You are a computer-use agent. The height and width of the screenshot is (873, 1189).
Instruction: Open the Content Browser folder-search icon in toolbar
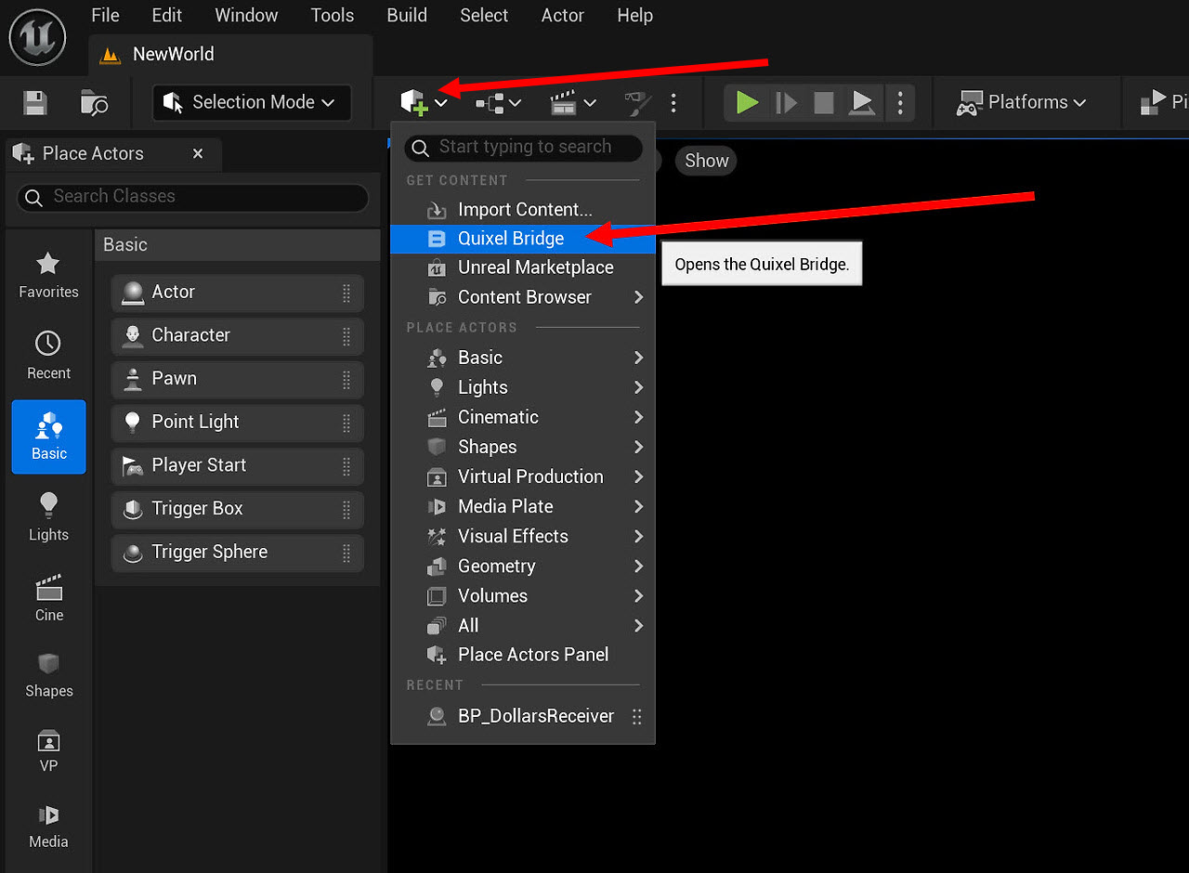click(94, 102)
